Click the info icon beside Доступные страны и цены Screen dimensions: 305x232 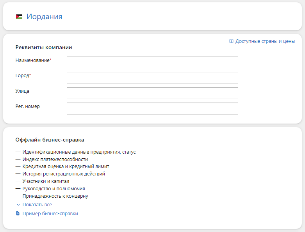pyautogui.click(x=231, y=41)
